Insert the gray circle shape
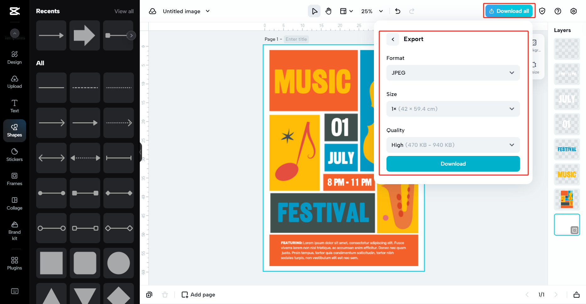This screenshot has width=586, height=304. (x=118, y=263)
